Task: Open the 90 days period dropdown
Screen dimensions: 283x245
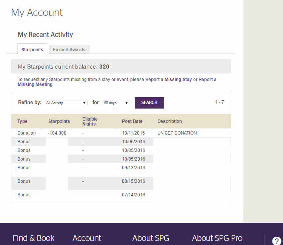Action: (x=116, y=103)
